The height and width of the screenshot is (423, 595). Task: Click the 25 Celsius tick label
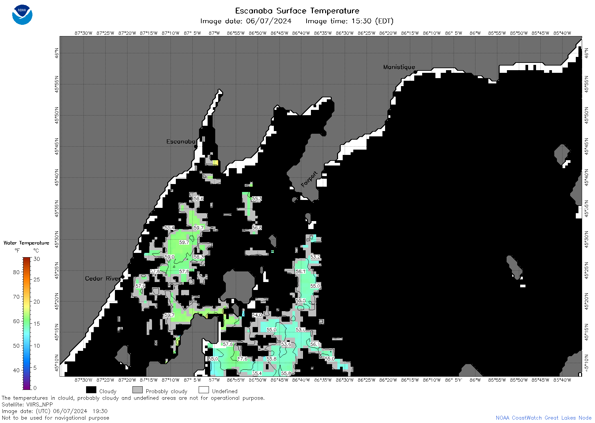tap(37, 280)
